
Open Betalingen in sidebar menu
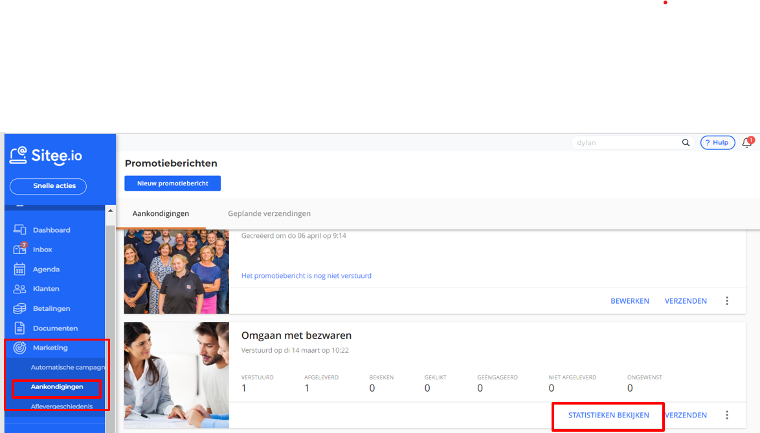(x=51, y=309)
